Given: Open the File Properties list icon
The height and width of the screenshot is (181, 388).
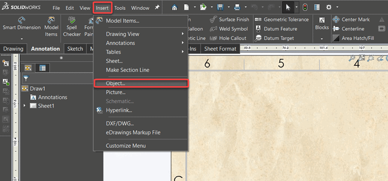Looking at the screenshot, I should click(x=317, y=7).
